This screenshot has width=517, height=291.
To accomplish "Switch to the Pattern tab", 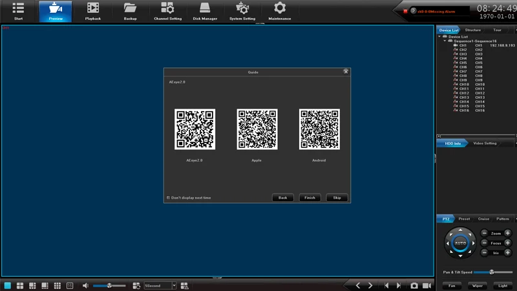I will pyautogui.click(x=503, y=219).
